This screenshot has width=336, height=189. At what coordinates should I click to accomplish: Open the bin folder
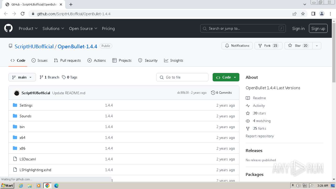pyautogui.click(x=22, y=127)
